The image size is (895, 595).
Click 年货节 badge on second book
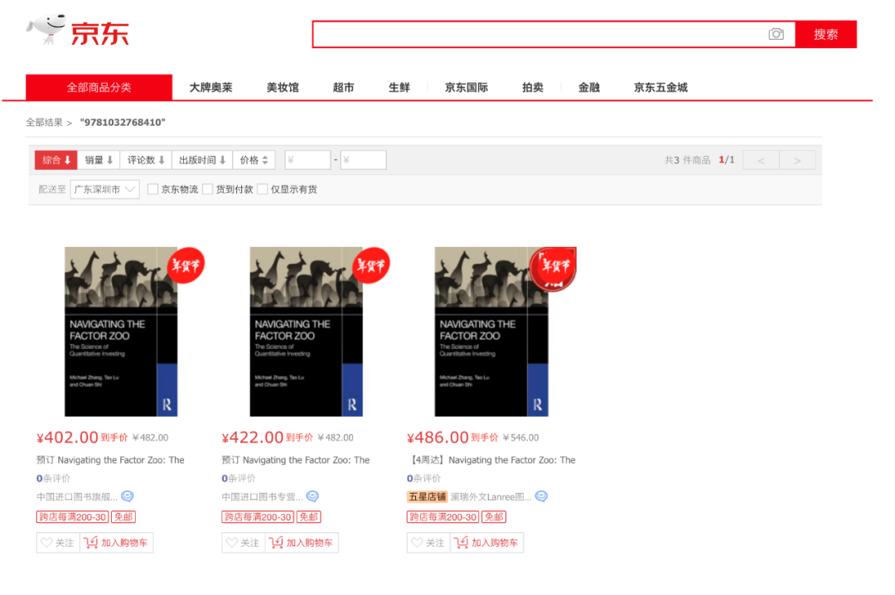(x=371, y=265)
